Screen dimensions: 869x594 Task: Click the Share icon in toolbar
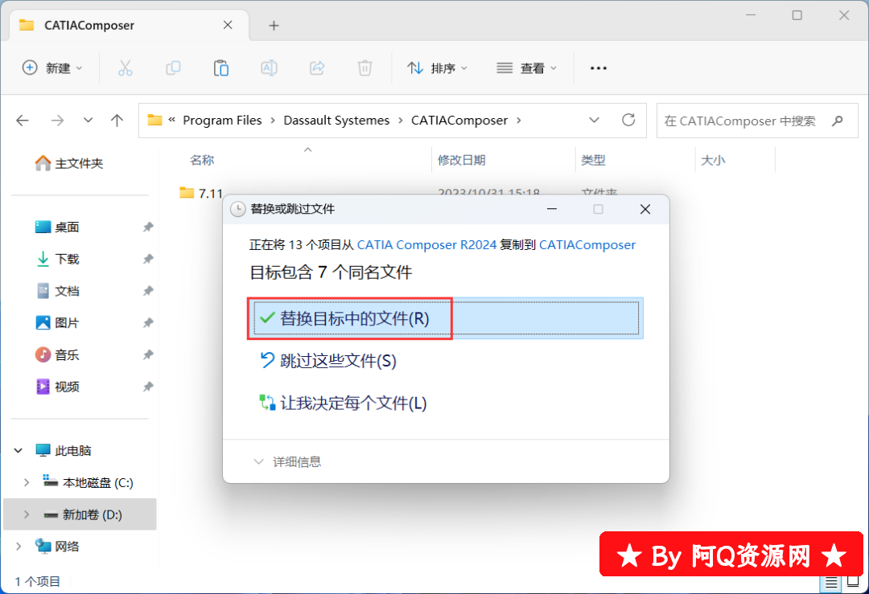pyautogui.click(x=317, y=68)
